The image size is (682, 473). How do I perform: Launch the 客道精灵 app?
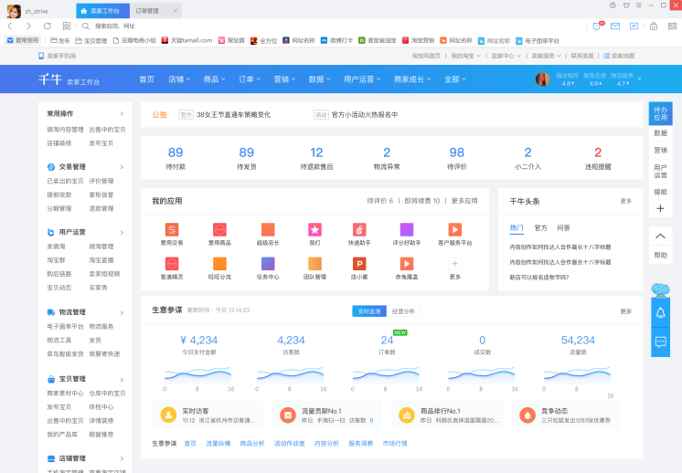pos(172,264)
